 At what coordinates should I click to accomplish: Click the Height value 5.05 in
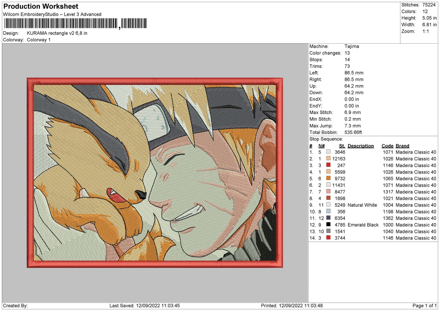(429, 18)
